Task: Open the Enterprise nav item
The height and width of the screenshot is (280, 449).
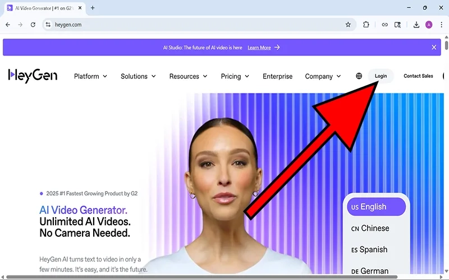Action: (x=277, y=76)
